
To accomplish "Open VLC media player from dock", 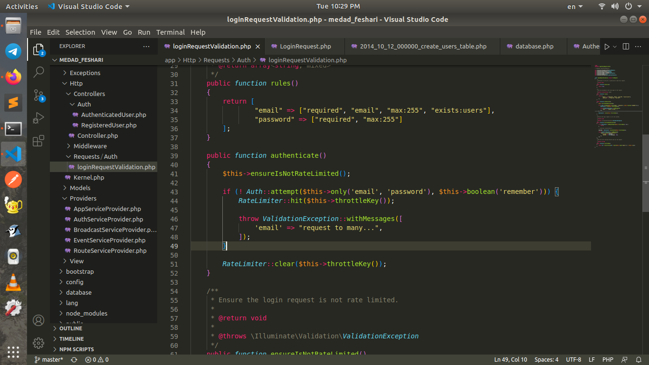I will pyautogui.click(x=13, y=282).
